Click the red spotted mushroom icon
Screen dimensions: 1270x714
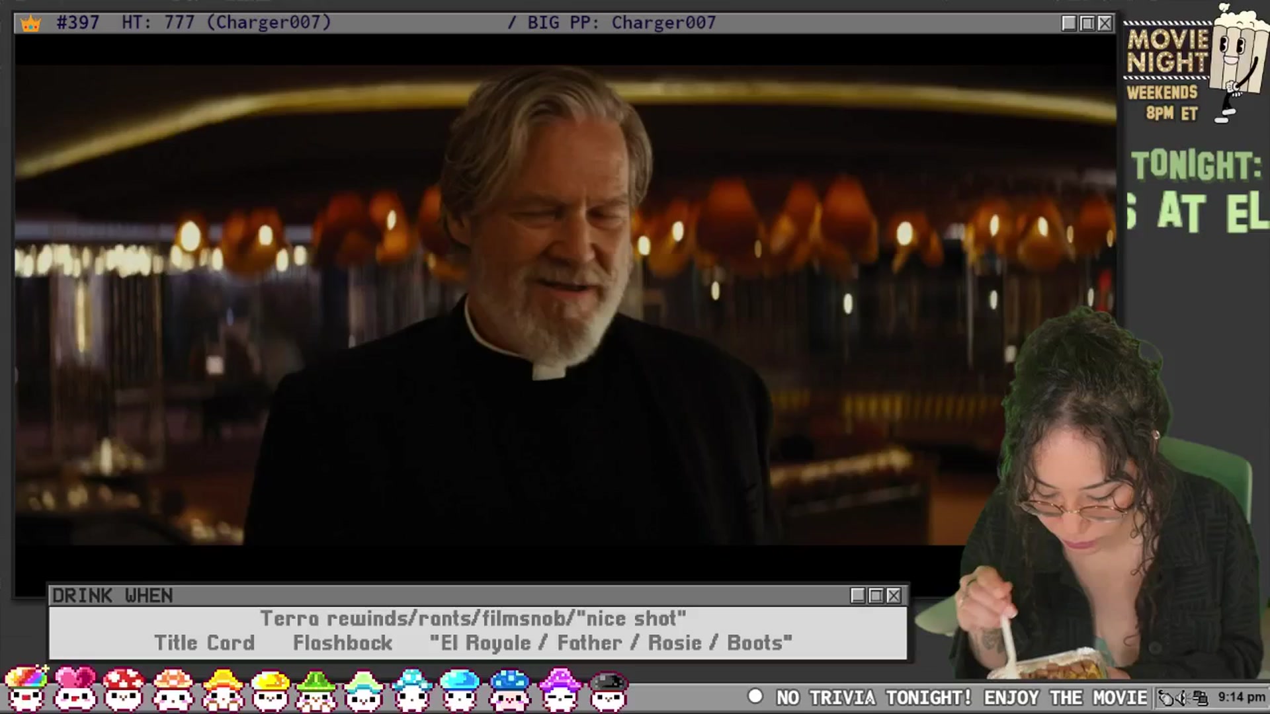[x=124, y=689]
